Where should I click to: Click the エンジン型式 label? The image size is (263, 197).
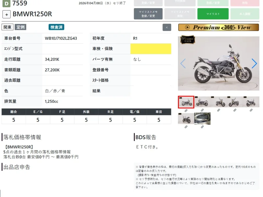(13, 49)
